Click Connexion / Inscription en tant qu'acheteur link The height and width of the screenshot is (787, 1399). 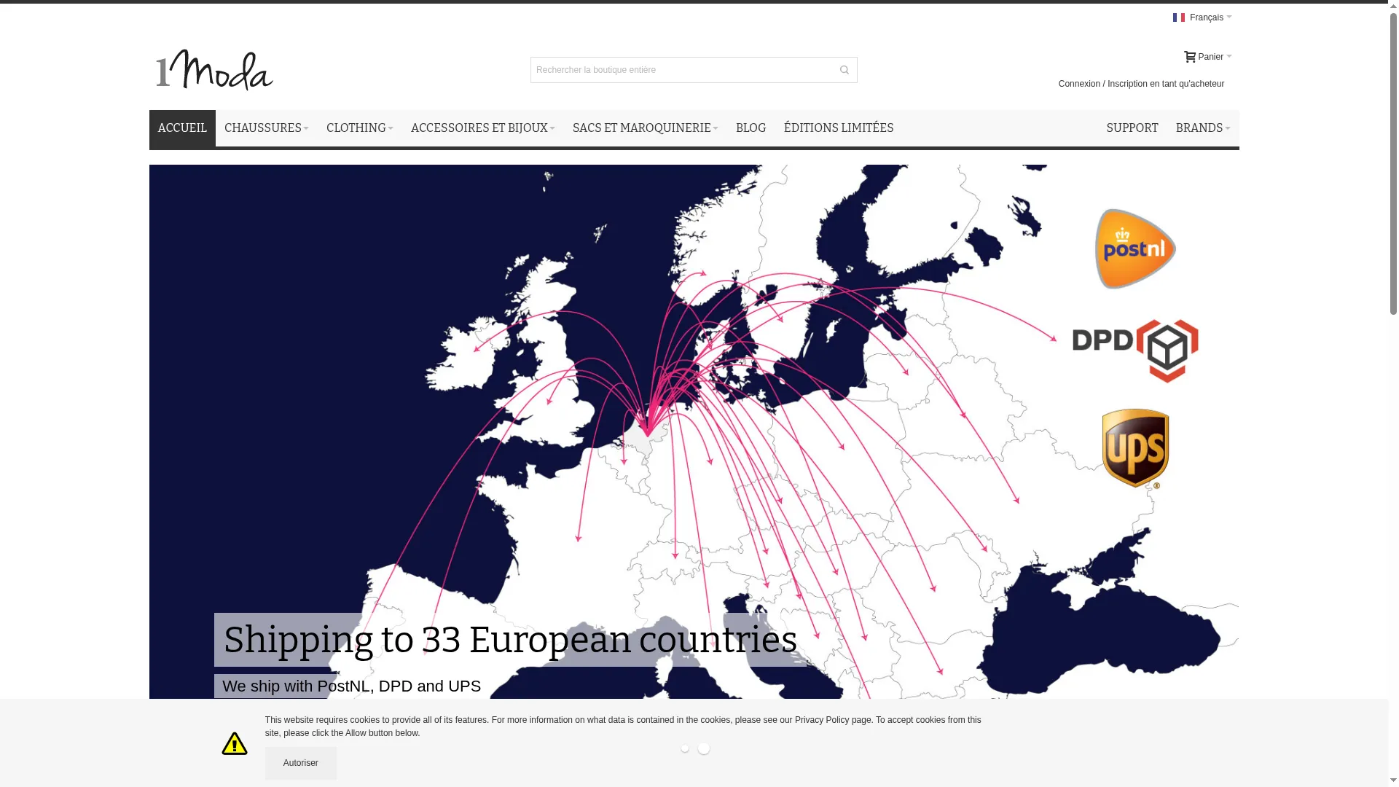1141,84
